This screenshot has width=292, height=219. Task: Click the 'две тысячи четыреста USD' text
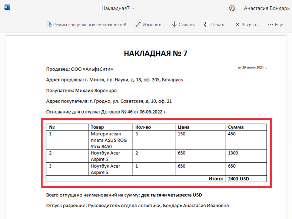coord(172,195)
